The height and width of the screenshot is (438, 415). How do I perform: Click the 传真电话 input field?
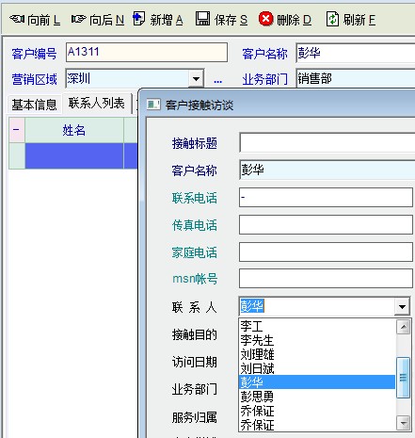coord(326,224)
